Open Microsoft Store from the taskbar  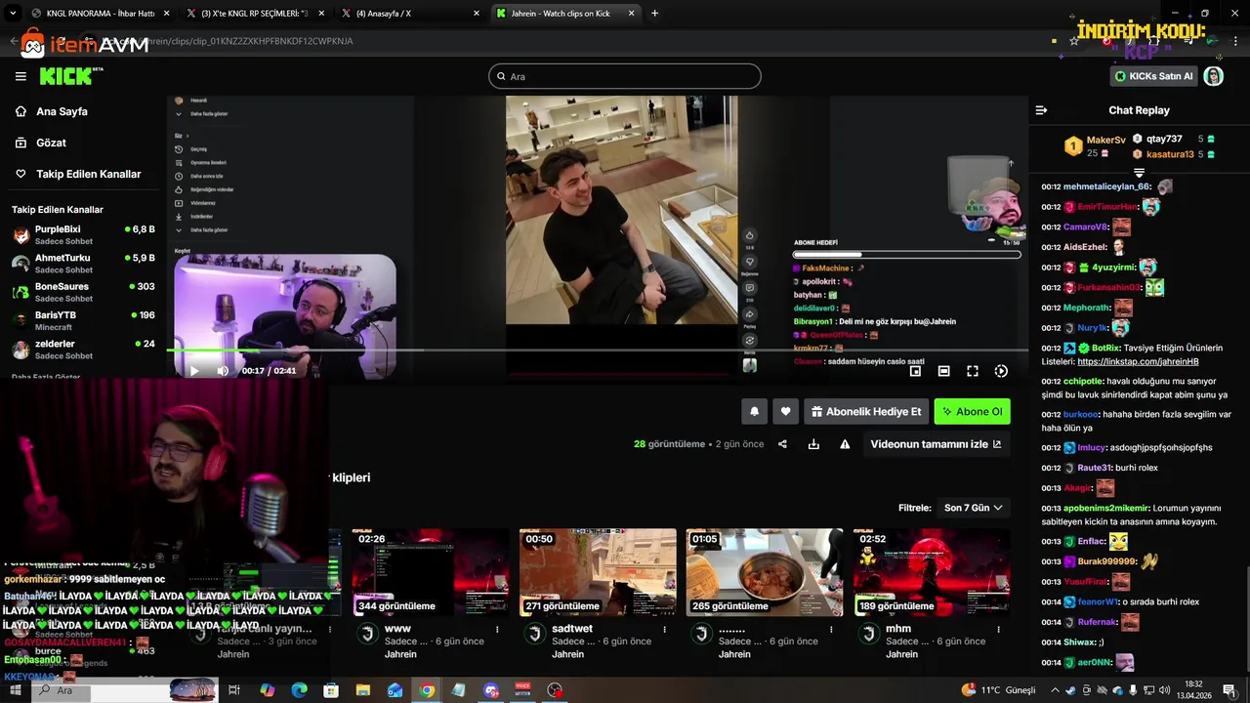(x=331, y=690)
